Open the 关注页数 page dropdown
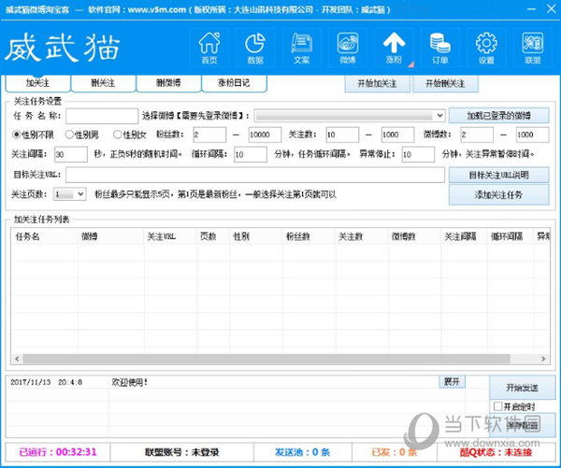 pos(70,194)
